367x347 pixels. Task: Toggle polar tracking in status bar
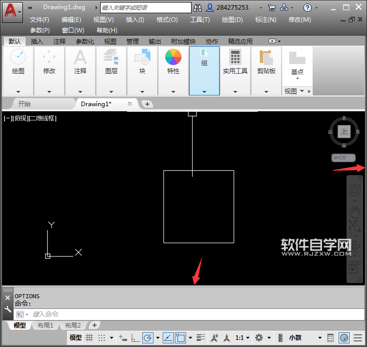(147, 338)
